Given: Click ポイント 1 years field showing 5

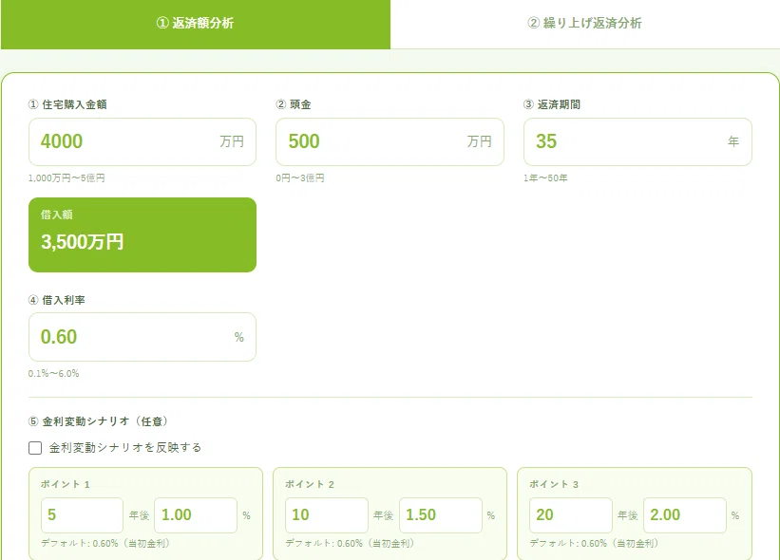Looking at the screenshot, I should click(x=82, y=514).
